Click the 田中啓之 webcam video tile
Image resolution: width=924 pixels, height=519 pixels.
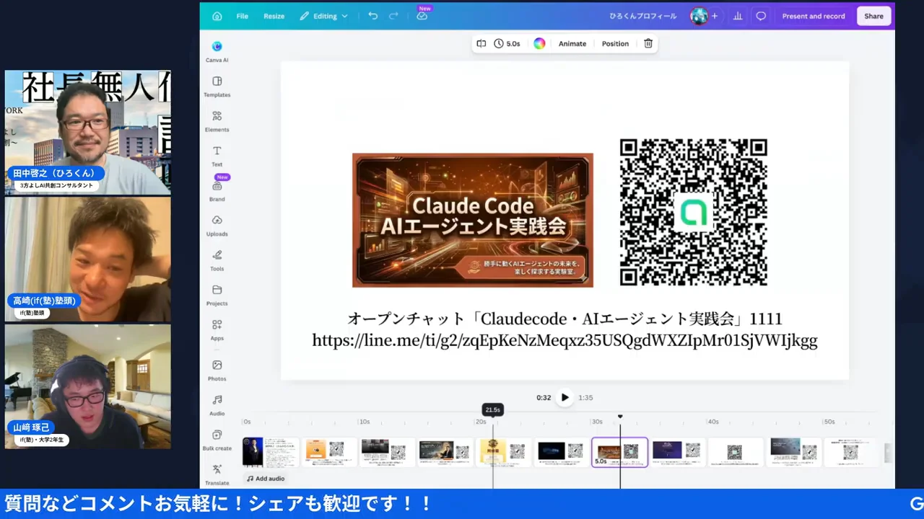click(88, 133)
